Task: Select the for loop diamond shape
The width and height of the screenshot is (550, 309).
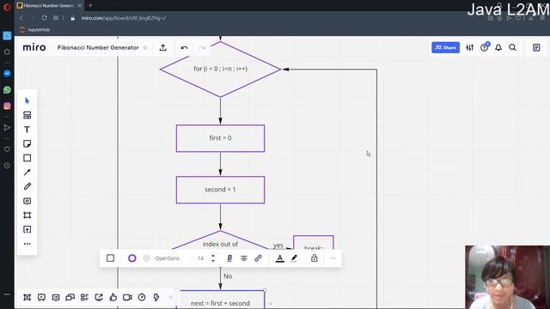Action: [220, 70]
